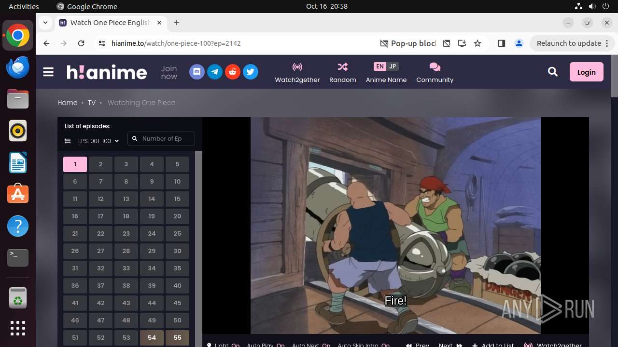Open Help from the dock

(18, 226)
